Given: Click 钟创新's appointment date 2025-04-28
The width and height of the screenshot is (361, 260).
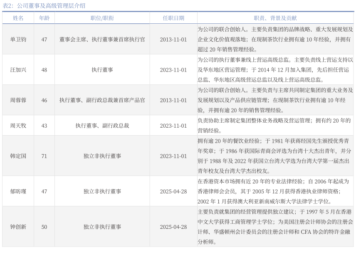Looking at the screenshot, I should pyautogui.click(x=173, y=227).
